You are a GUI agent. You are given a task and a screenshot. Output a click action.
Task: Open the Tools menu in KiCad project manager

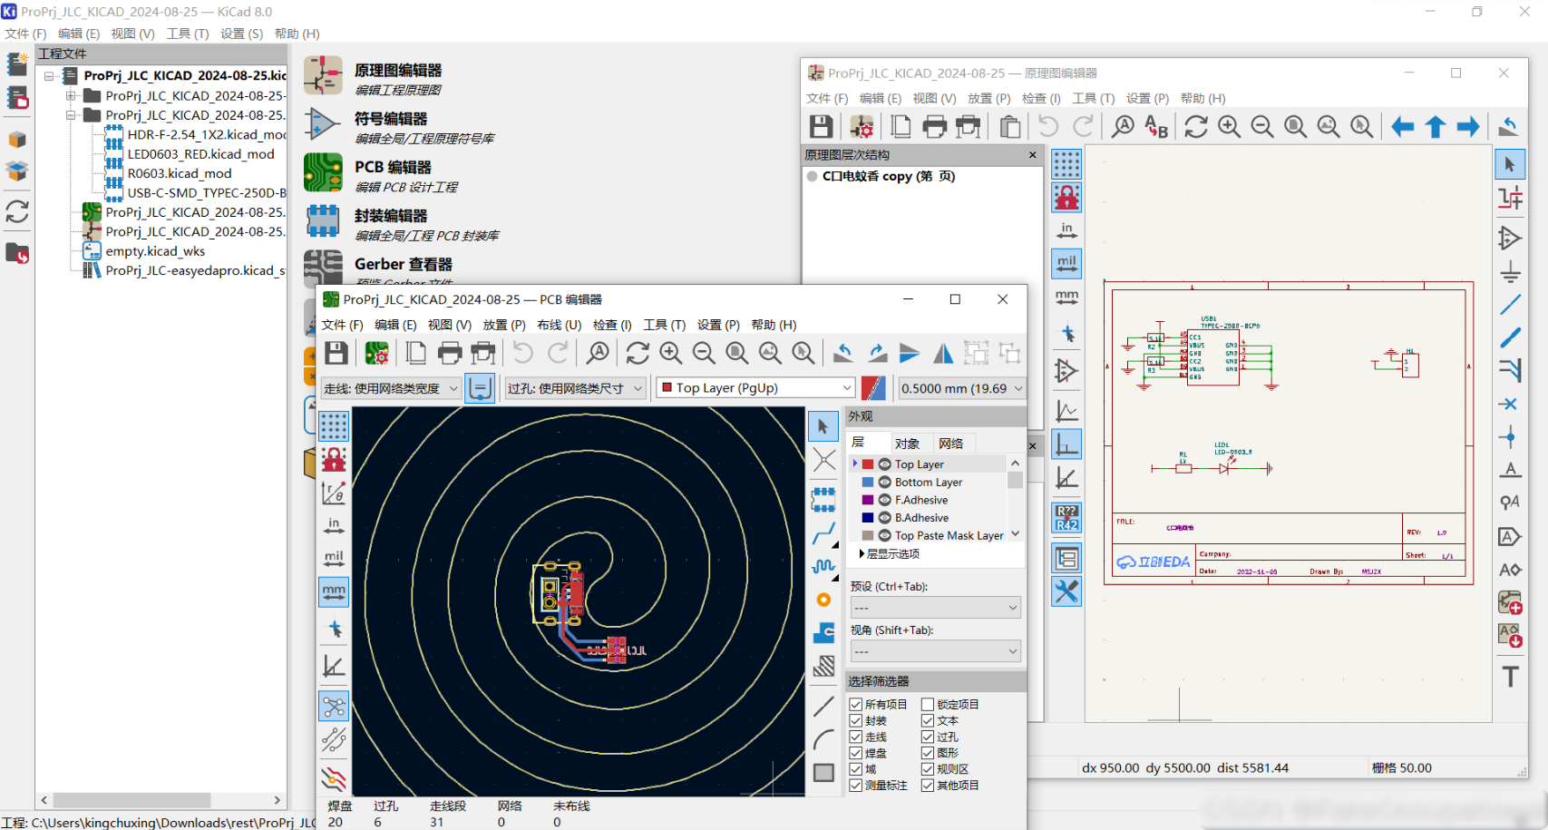coord(188,34)
